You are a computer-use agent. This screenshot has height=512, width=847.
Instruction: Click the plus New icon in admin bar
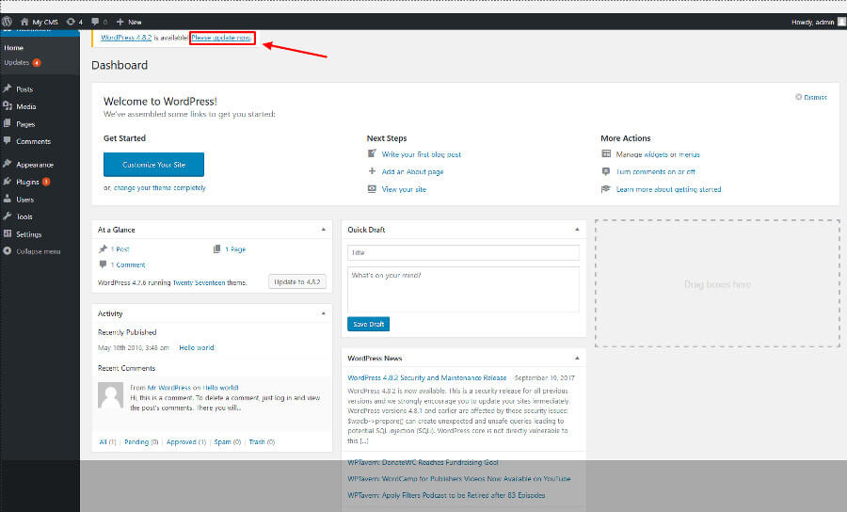[x=120, y=22]
